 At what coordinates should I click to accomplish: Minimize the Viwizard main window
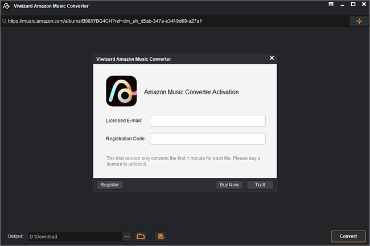coord(342,5)
